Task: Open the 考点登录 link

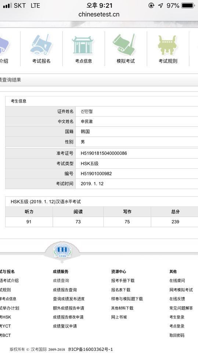Action: pyautogui.click(x=177, y=326)
